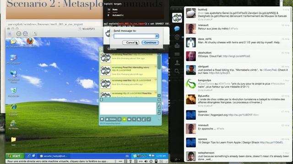
Task: Click the WOW account avatar in the black sidebar
Action: pyautogui.click(x=177, y=18)
